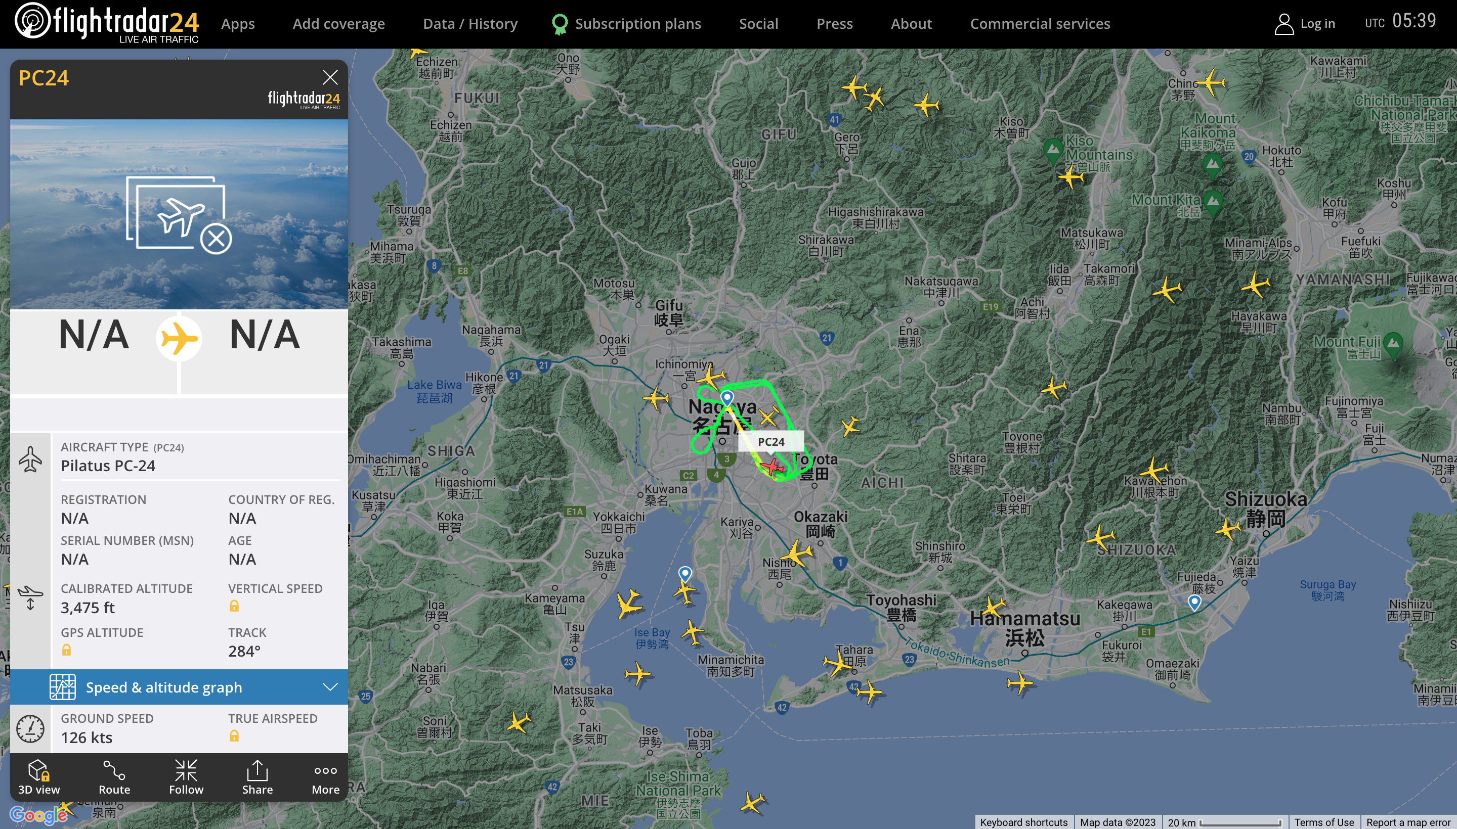Image resolution: width=1457 pixels, height=829 pixels.
Task: Click the 20 km map scale
Action: point(1224,822)
